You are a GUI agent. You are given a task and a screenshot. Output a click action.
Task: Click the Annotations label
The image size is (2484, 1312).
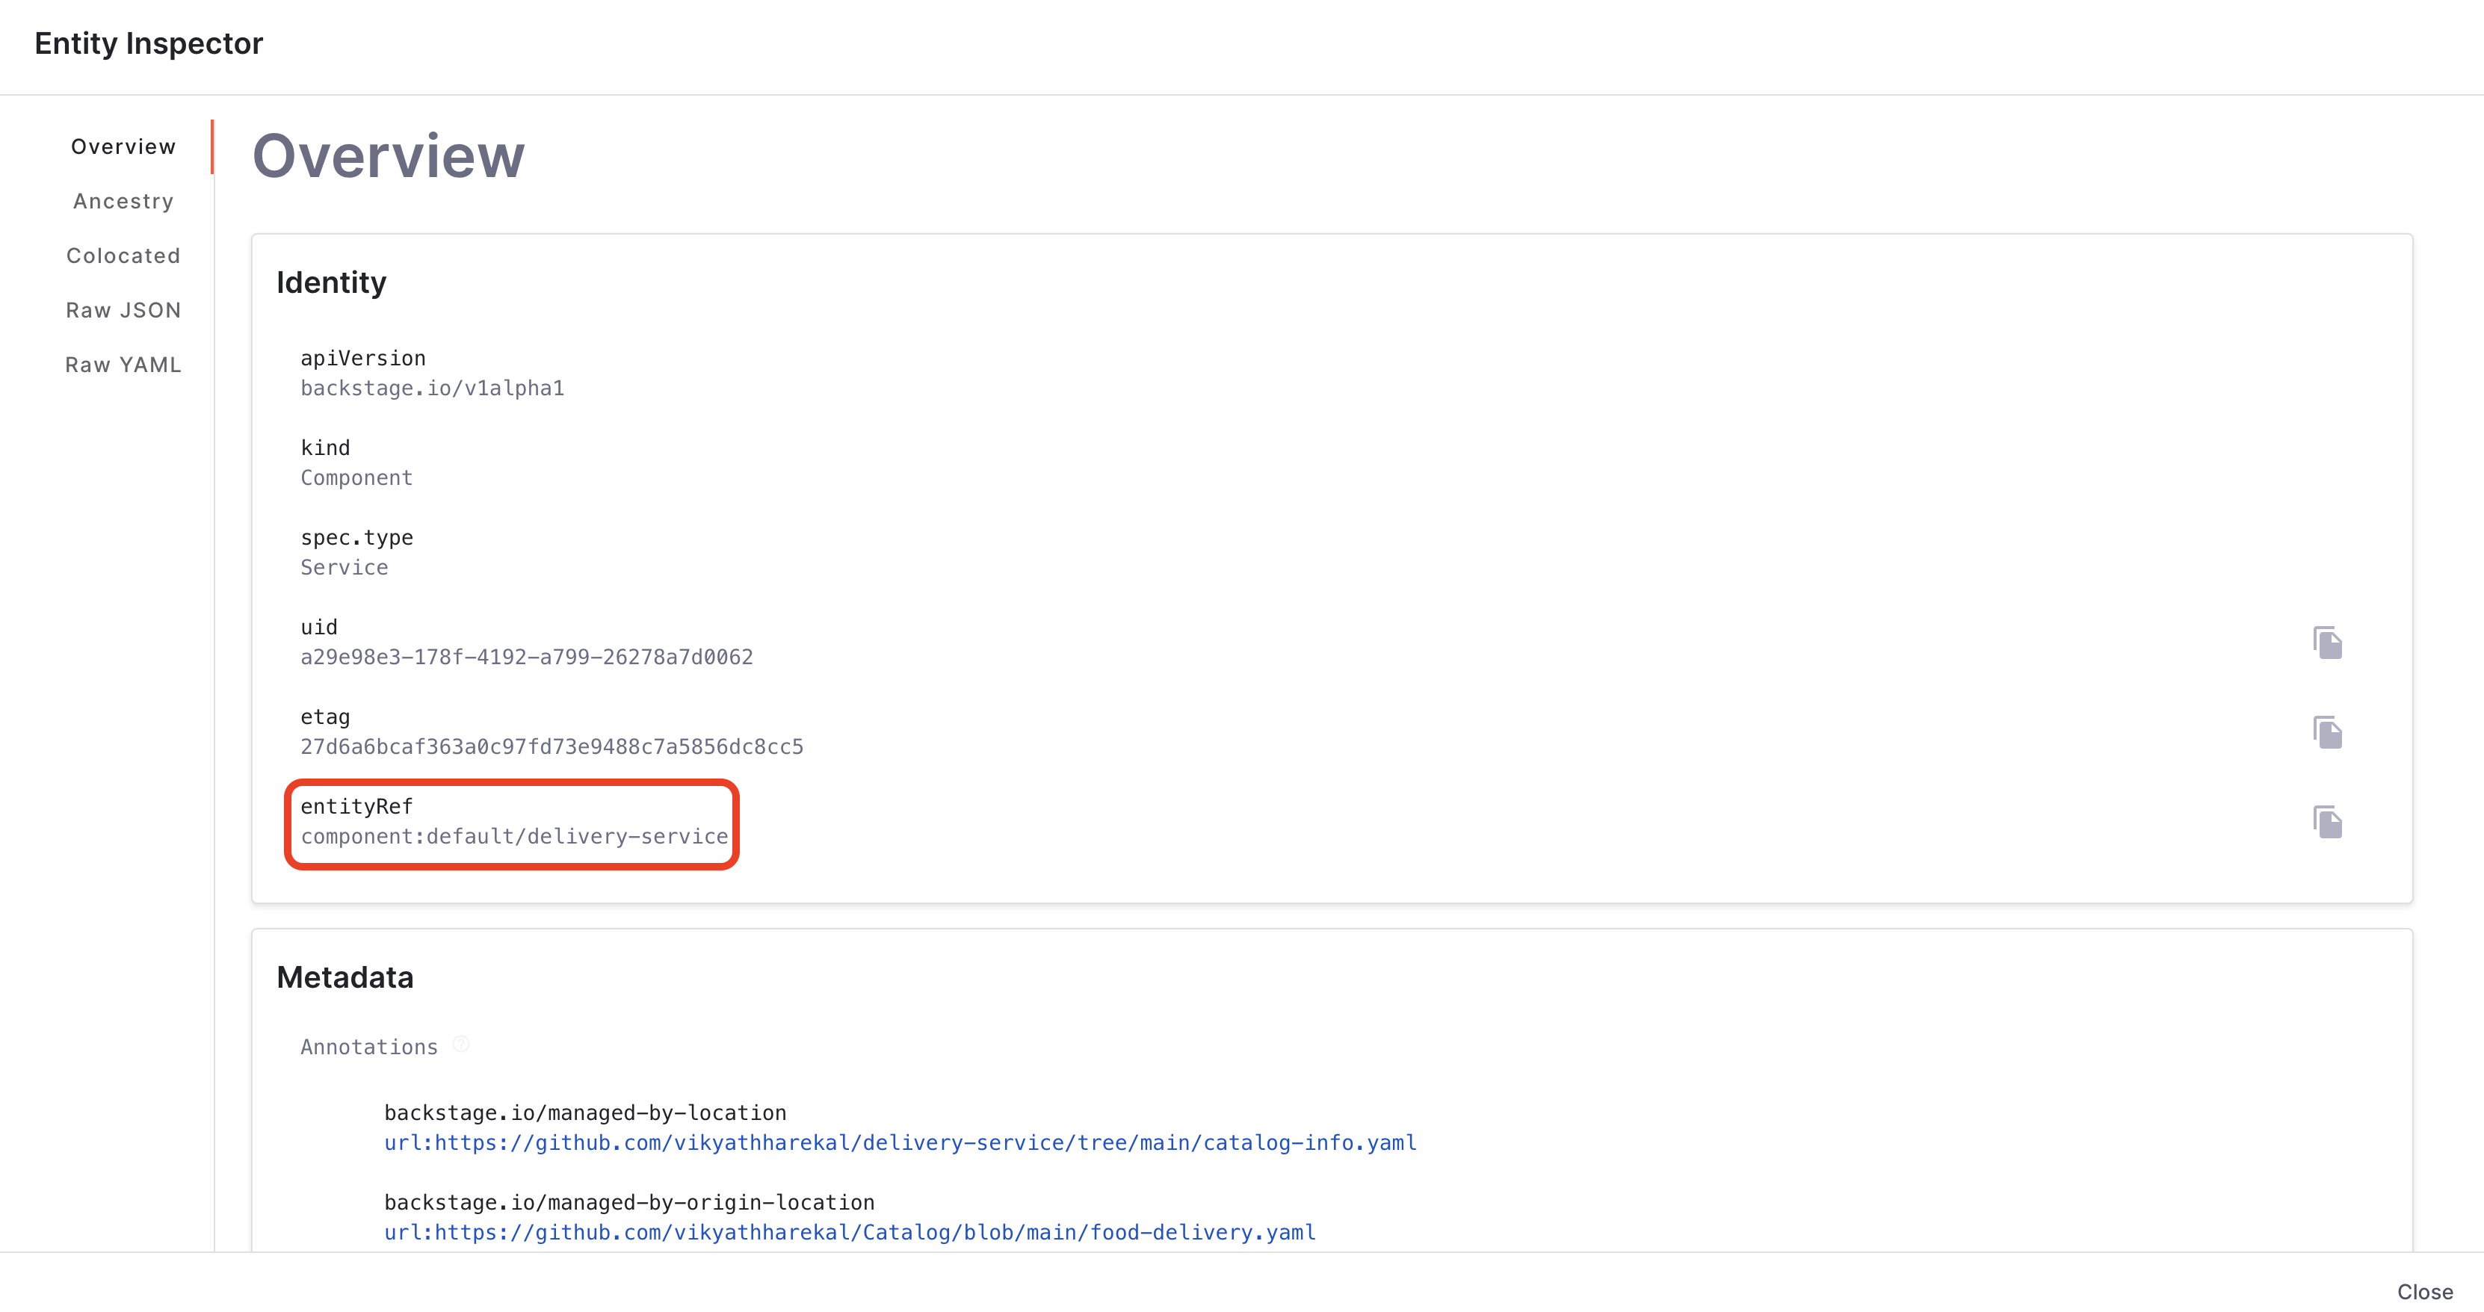point(368,1047)
